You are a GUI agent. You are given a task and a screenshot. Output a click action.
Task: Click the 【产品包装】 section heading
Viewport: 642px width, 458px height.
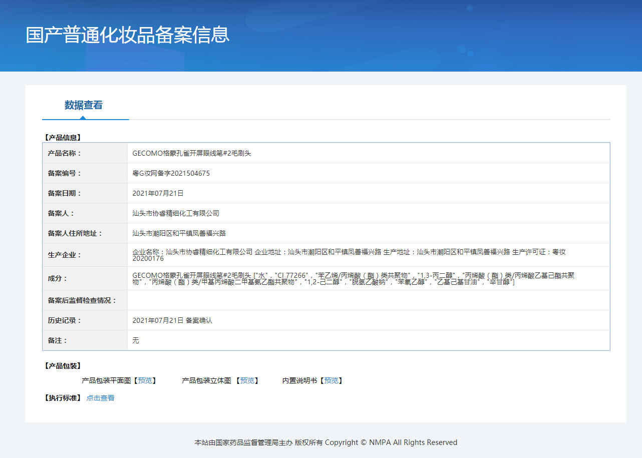[x=63, y=366]
